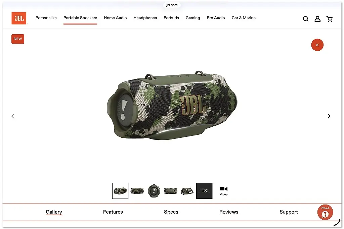344x229 pixels.
Task: Select the fourth speaker thumbnail
Action: tap(171, 191)
